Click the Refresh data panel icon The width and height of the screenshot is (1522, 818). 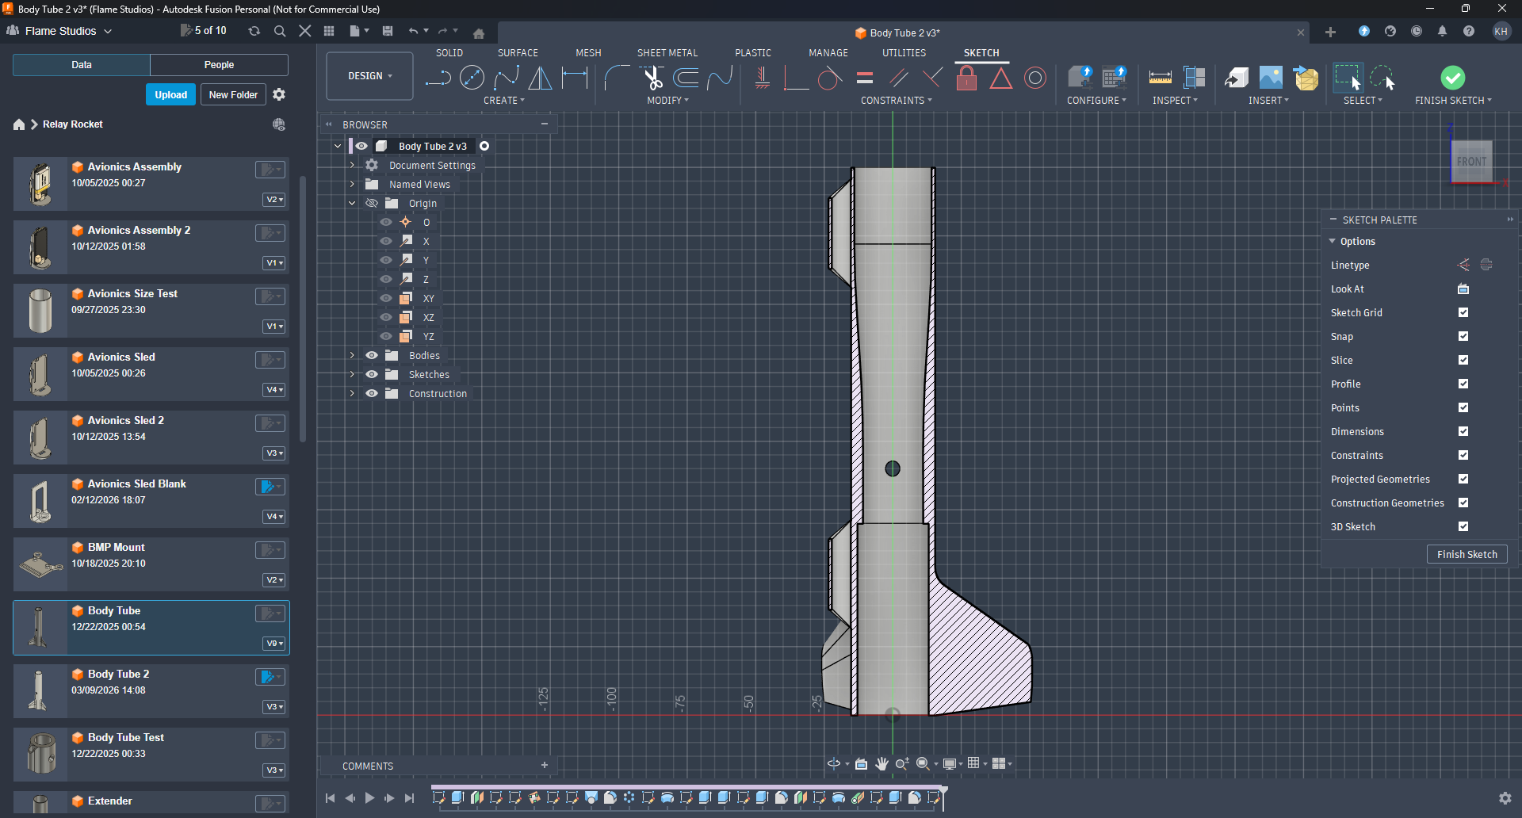[x=254, y=31]
